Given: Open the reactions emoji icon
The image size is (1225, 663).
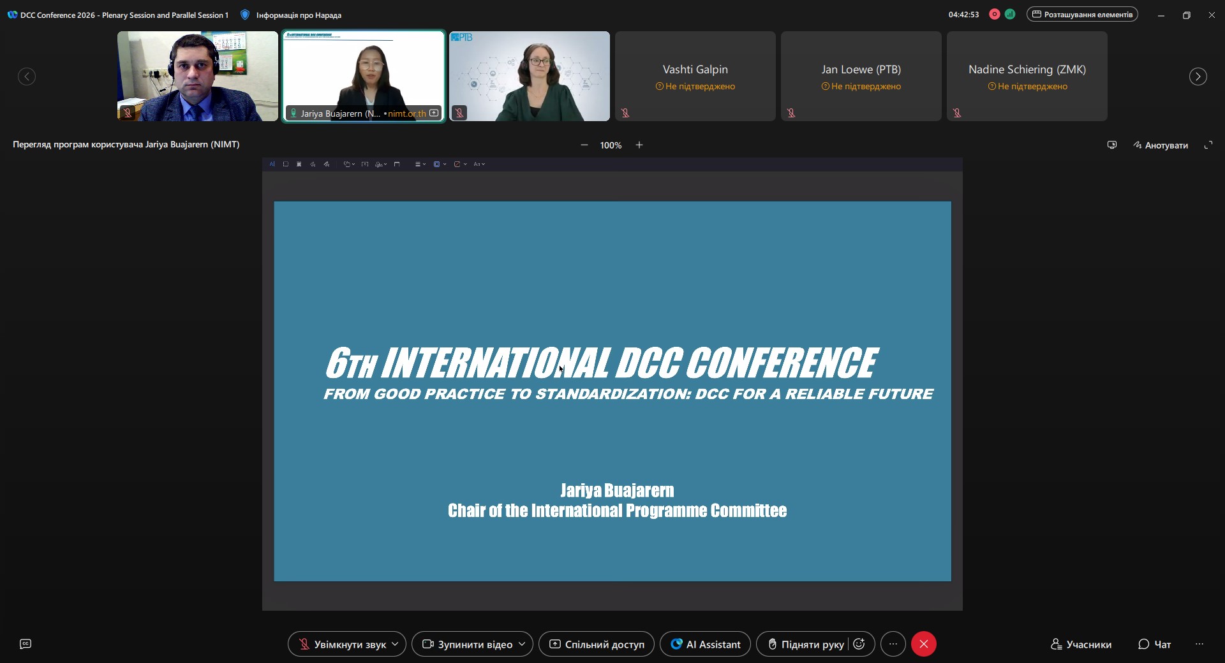Looking at the screenshot, I should point(859,644).
